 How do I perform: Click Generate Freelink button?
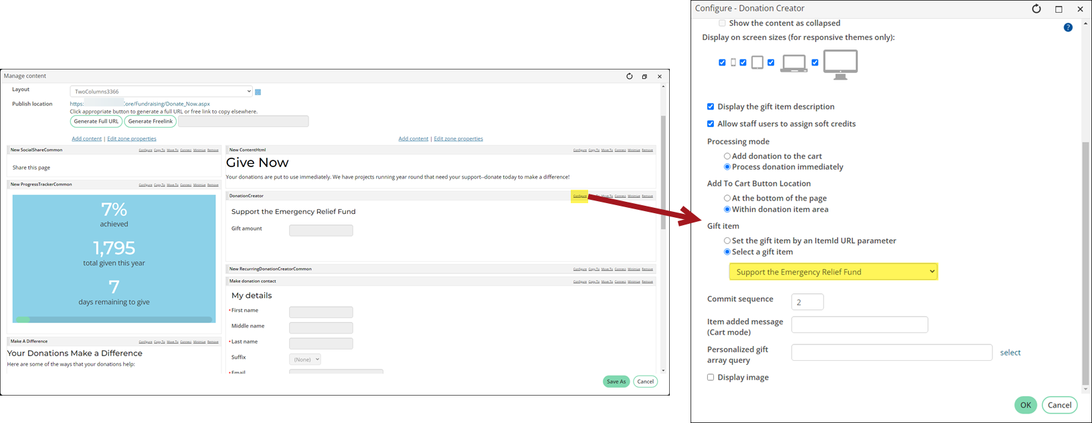click(151, 122)
